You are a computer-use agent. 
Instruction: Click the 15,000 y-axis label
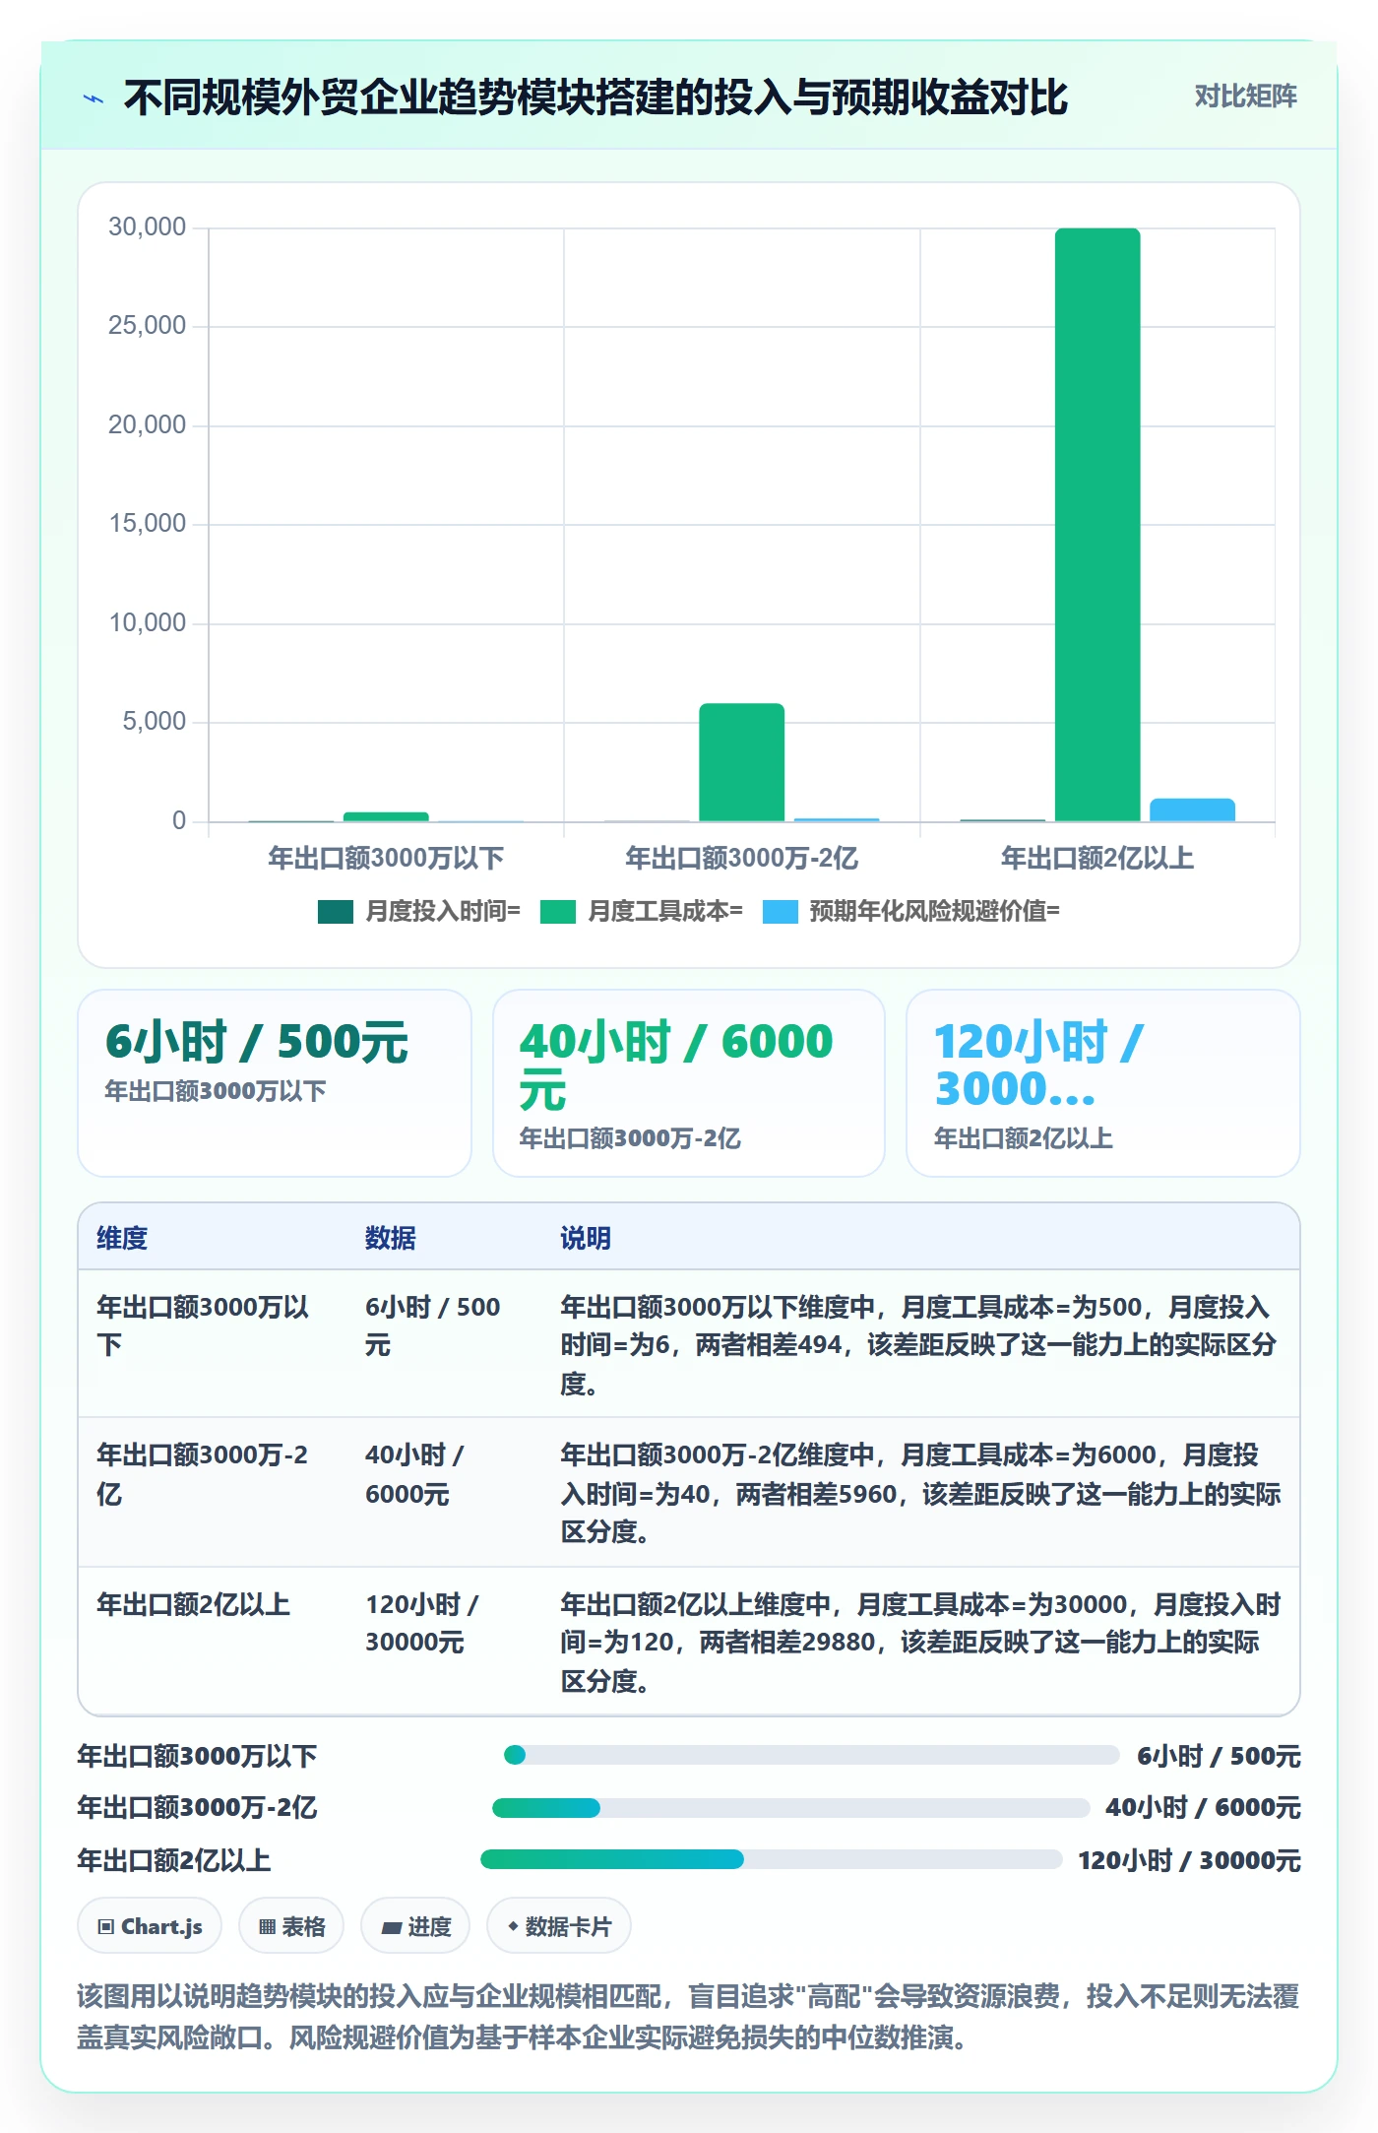pos(147,524)
